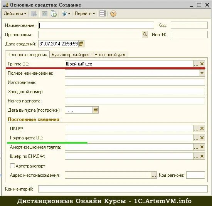Click the Заводской номер input field
The width and height of the screenshot is (212, 206).
coord(135,92)
